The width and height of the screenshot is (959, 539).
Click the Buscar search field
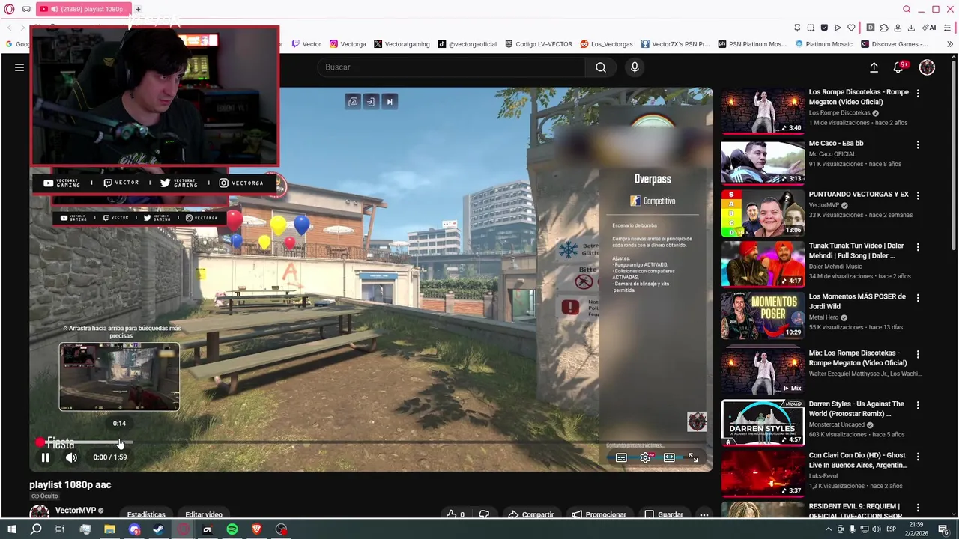pos(450,67)
